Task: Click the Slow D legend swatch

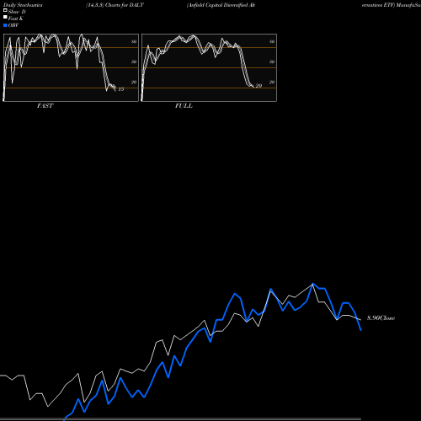Action: click(x=5, y=10)
